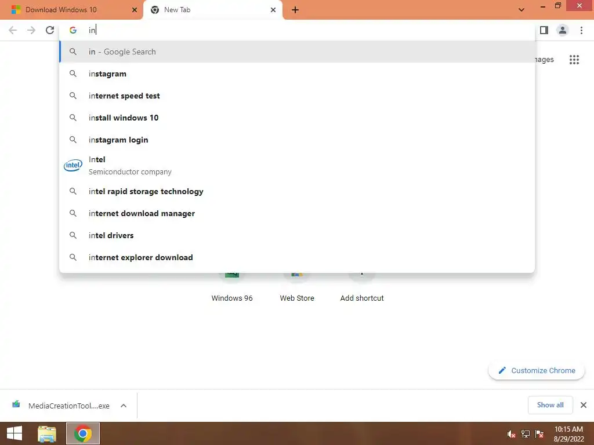Image resolution: width=594 pixels, height=445 pixels.
Task: Click the muted speaker tray icon
Action: point(512,434)
